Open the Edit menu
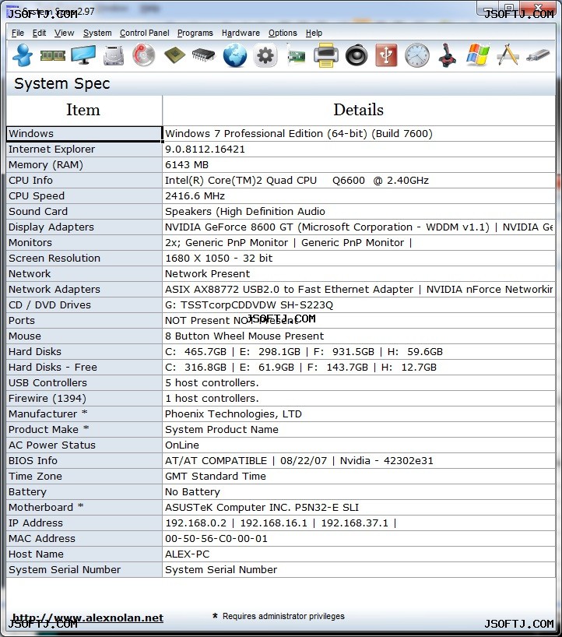Viewport: 562px width, 637px height. coord(39,33)
